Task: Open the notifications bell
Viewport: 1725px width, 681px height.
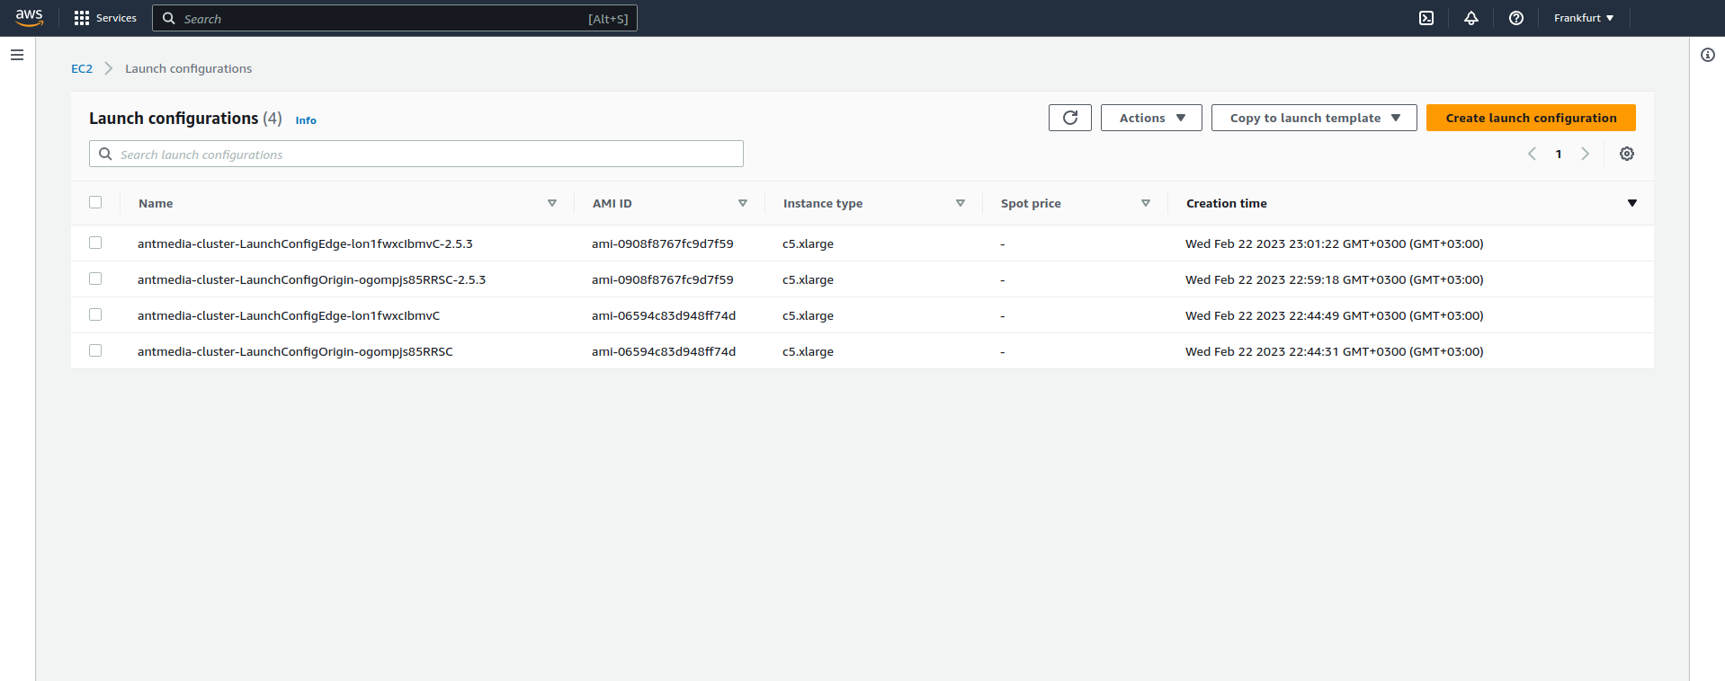Action: point(1471,18)
